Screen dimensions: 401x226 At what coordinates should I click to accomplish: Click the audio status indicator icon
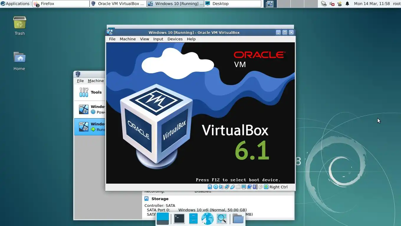tap(221, 187)
